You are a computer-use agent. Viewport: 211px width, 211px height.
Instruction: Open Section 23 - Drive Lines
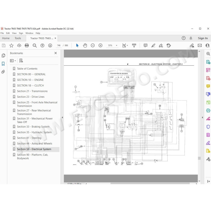click(30, 97)
